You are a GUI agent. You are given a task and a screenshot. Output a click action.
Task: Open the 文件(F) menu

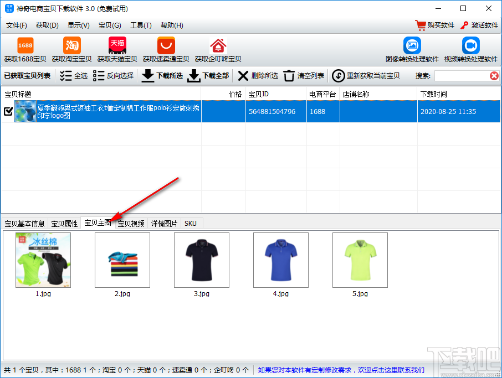click(16, 25)
